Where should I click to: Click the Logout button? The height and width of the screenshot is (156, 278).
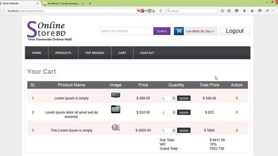tap(235, 31)
